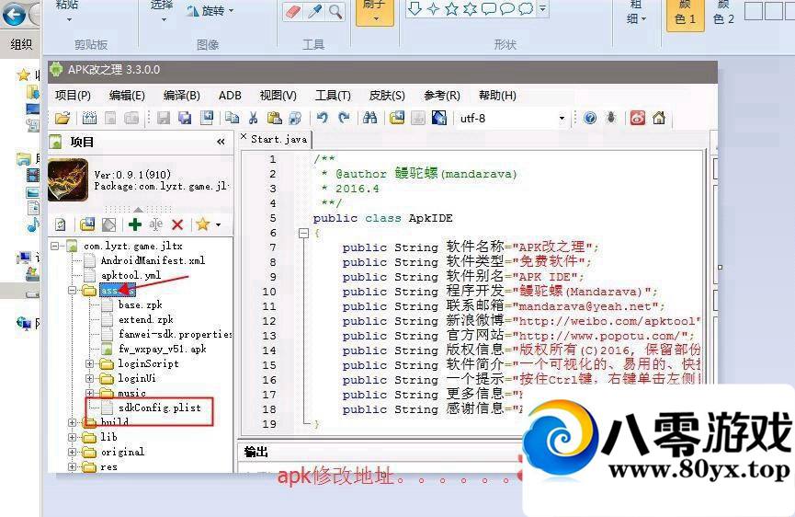The image size is (795, 517).
Task: Close the Start.java tab
Action: tap(244, 136)
